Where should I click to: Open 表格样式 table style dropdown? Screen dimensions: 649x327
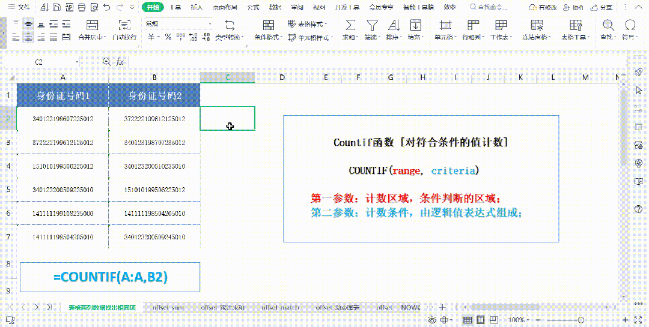[307, 24]
